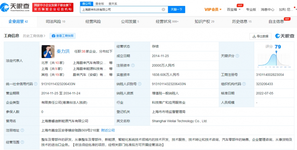The image size is (297, 150).
Task: Open 秦力洪's profile photo
Action: pos(48,51)
